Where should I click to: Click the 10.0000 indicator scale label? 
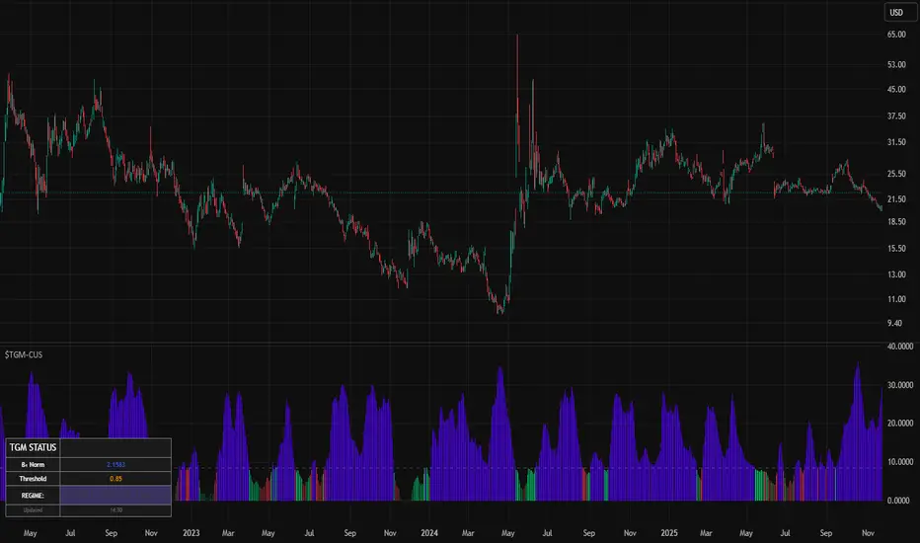(900, 462)
